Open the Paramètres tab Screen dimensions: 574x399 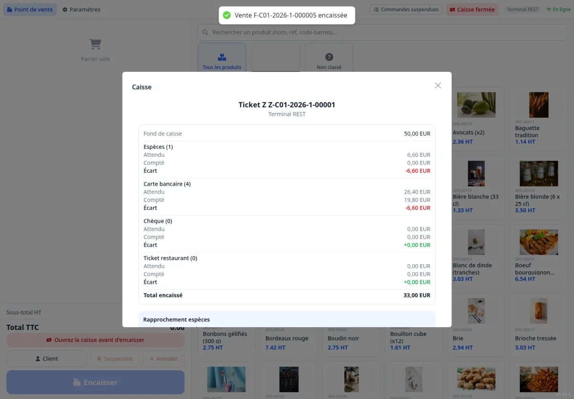81,10
